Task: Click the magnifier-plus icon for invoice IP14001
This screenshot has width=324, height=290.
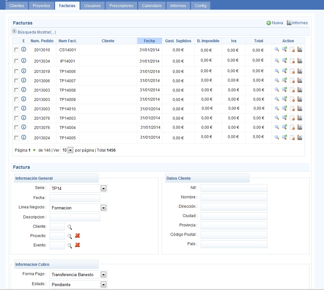Action: 284,60
